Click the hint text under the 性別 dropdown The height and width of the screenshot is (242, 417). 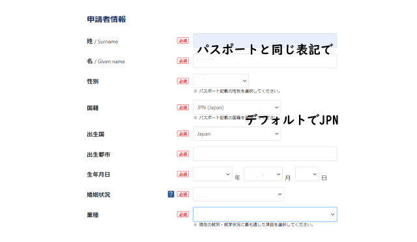(x=237, y=91)
